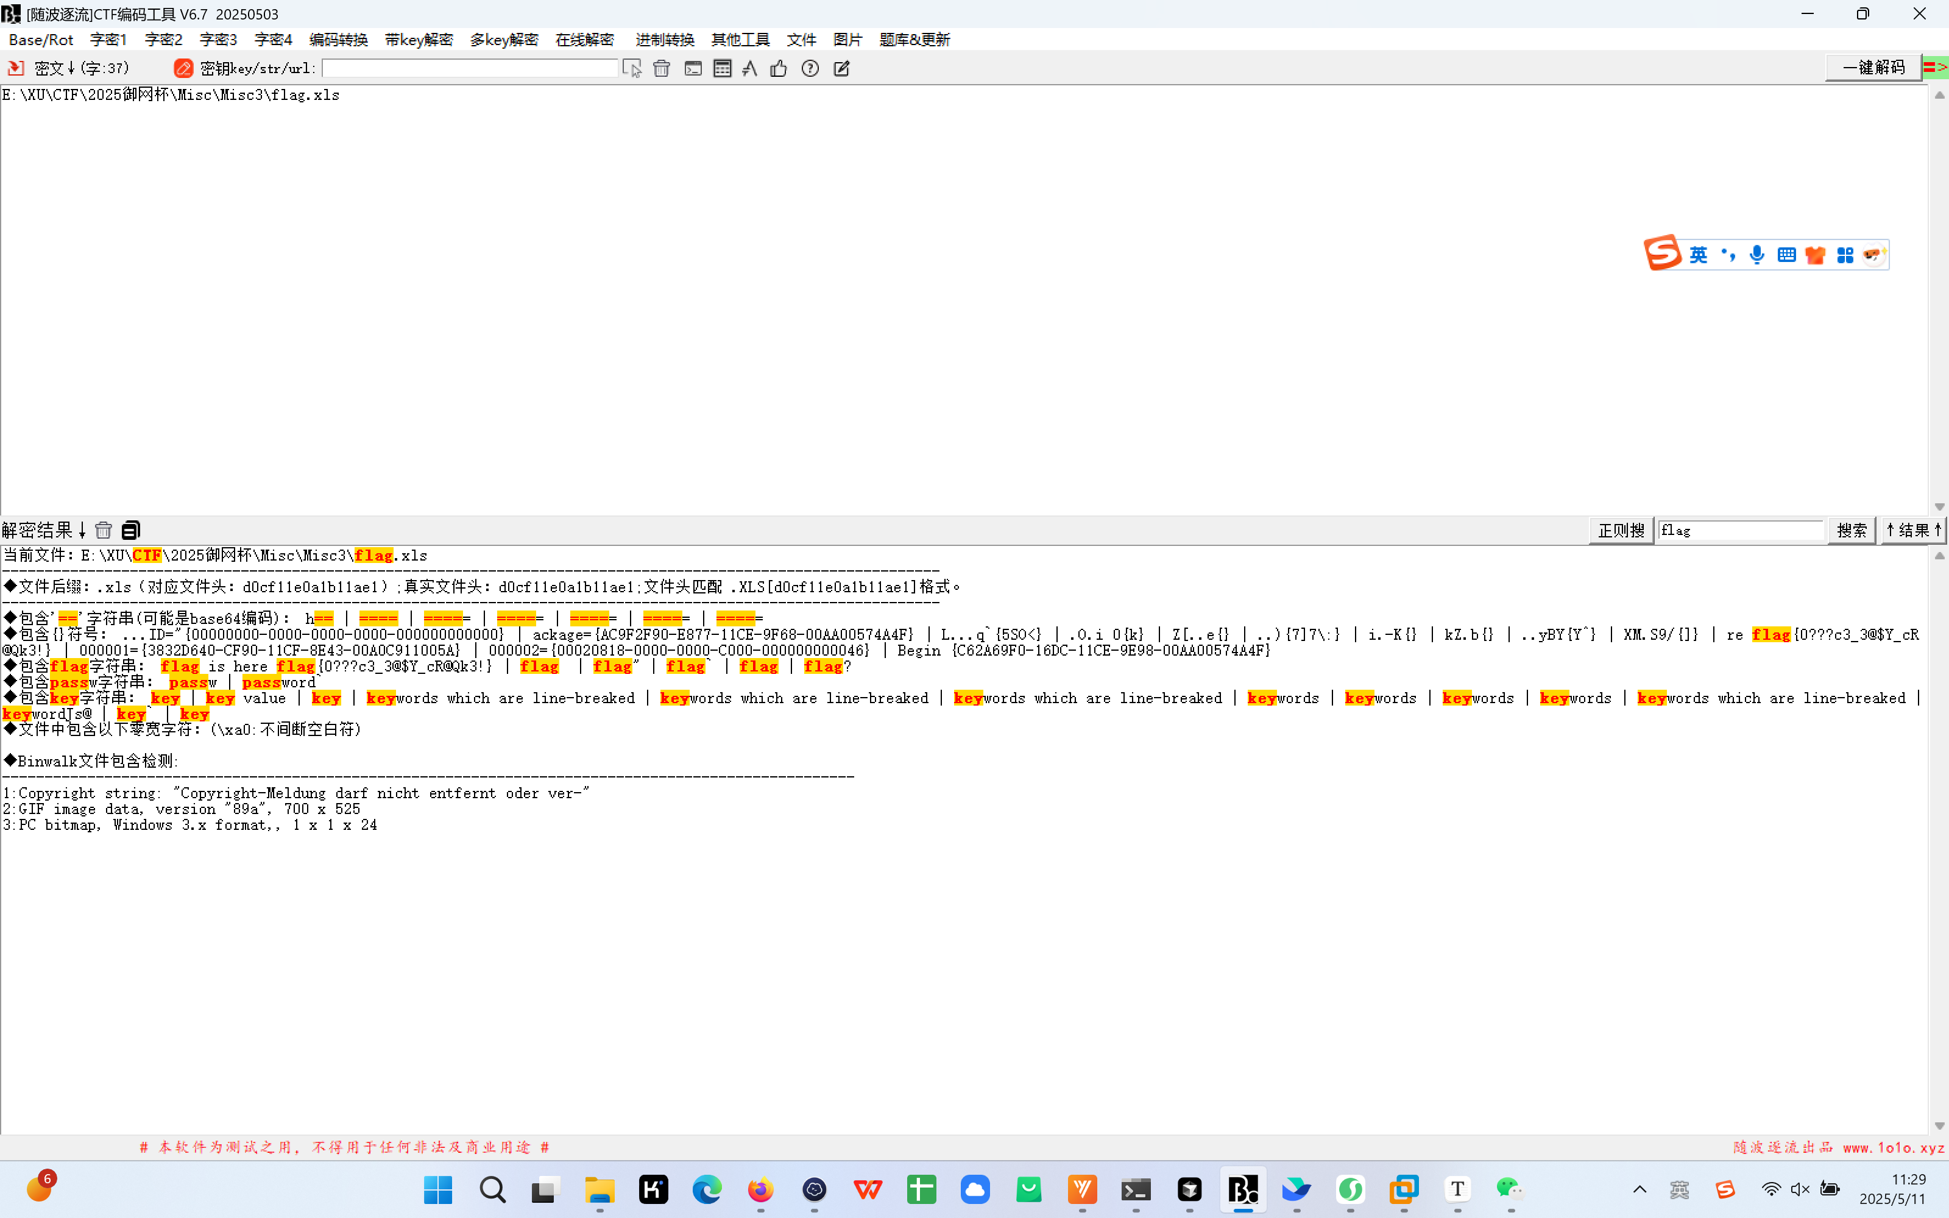Click the thumbs-up icon
1949x1218 pixels.
779,68
